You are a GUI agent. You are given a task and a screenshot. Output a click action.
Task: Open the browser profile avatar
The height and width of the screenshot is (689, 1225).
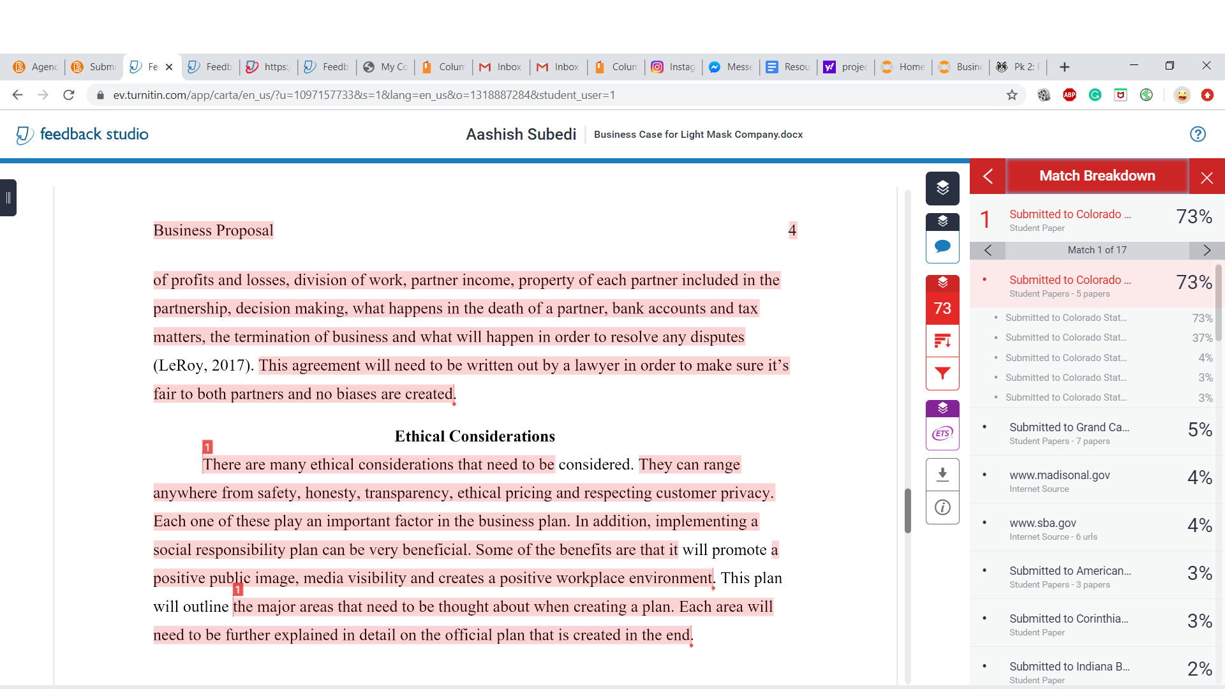click(x=1182, y=95)
